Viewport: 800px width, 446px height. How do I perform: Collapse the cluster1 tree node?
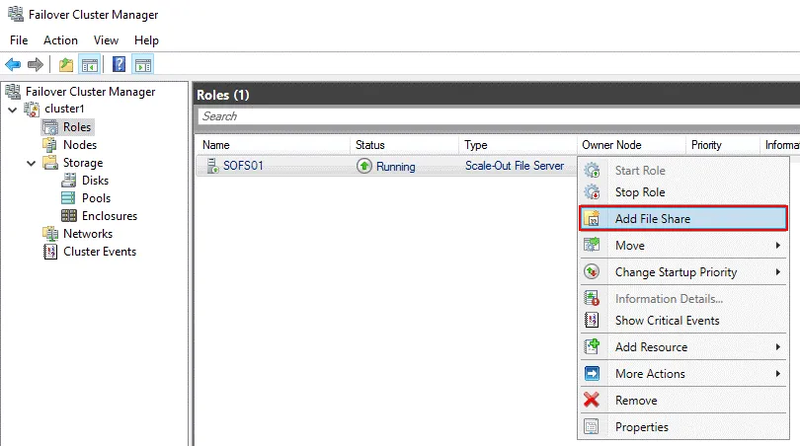[12, 110]
